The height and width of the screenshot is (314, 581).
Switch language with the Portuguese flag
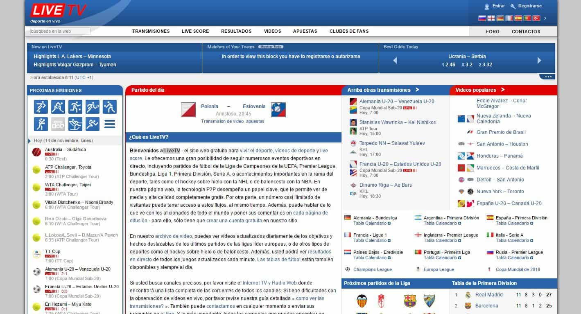[527, 18]
